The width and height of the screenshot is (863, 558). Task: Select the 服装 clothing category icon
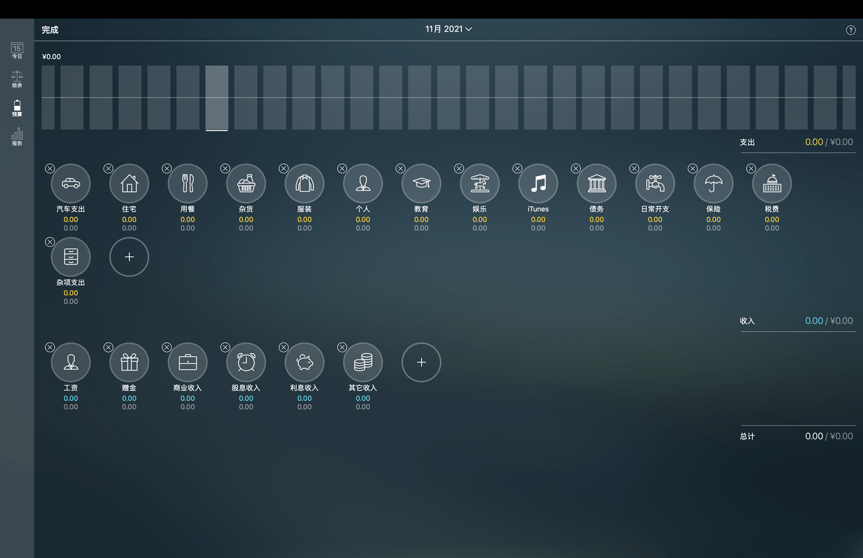304,184
